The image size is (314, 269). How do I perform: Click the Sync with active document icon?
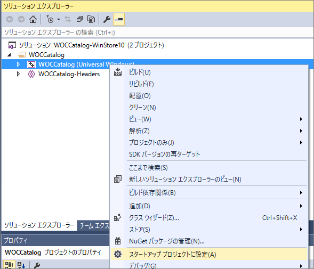(x=68, y=19)
